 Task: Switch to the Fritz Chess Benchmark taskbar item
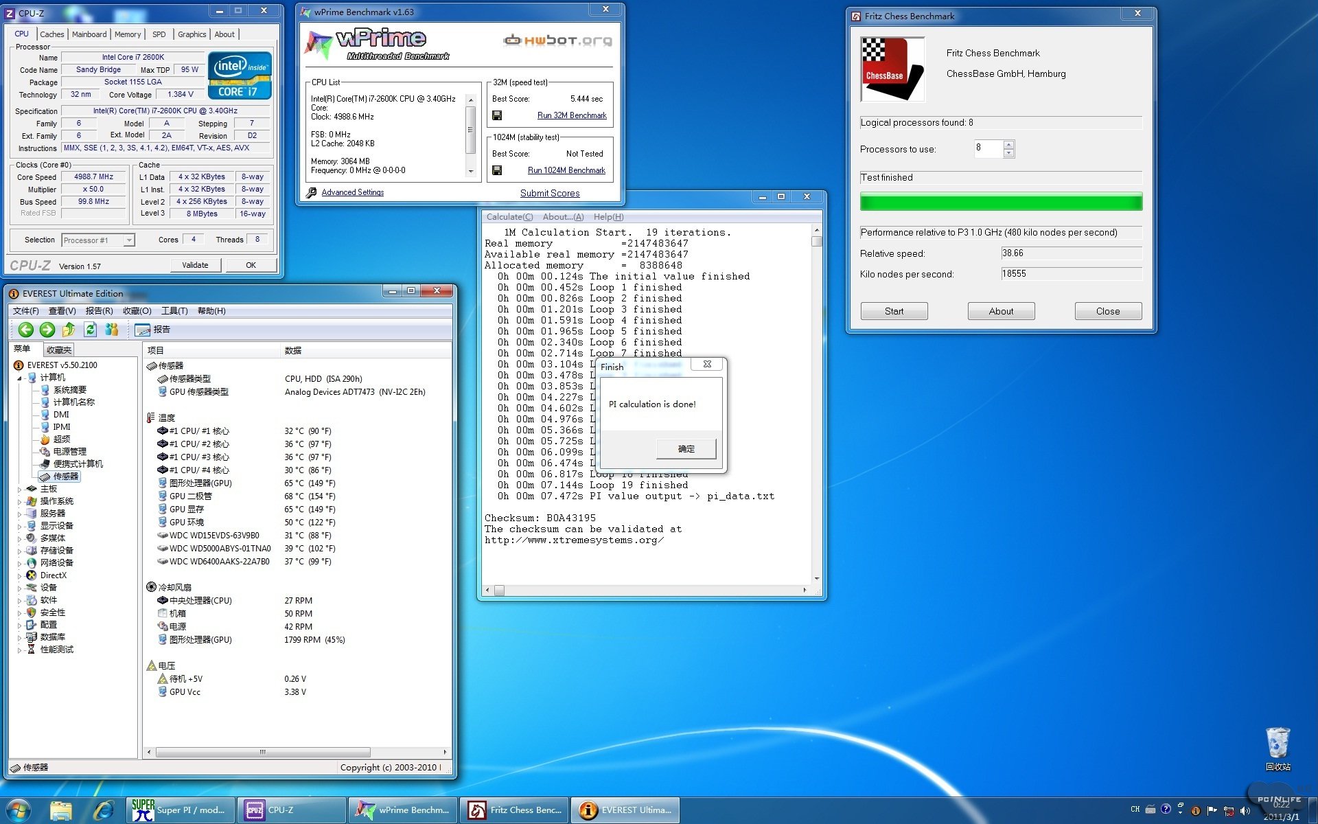pos(516,810)
